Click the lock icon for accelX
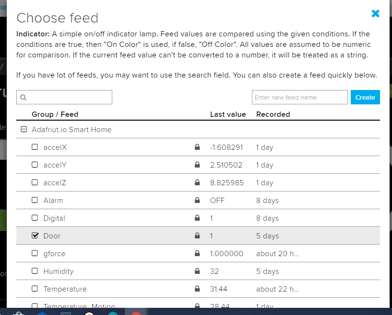 click(x=197, y=147)
